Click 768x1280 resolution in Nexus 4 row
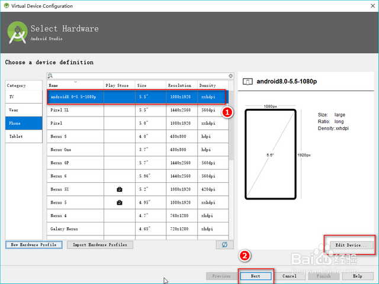Screen dimensions: 379x284 pyautogui.click(x=179, y=215)
